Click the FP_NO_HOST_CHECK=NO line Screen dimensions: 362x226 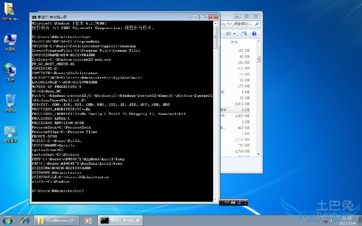(x=53, y=64)
